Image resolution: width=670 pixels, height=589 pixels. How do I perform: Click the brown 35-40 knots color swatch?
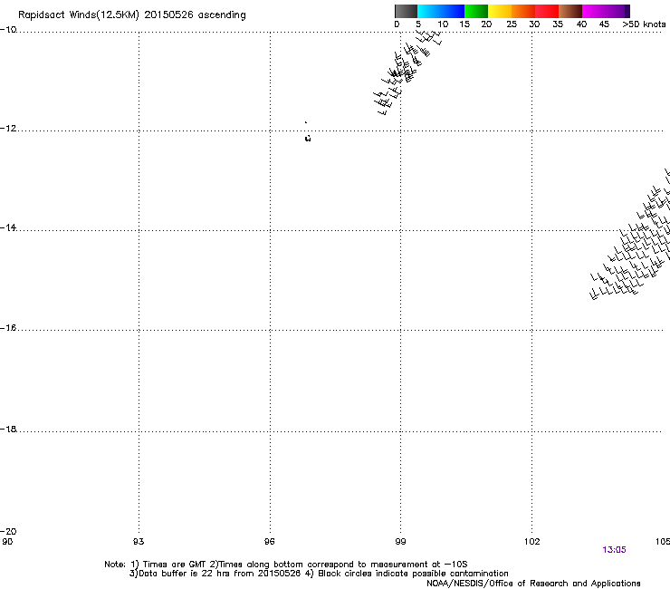[570, 11]
